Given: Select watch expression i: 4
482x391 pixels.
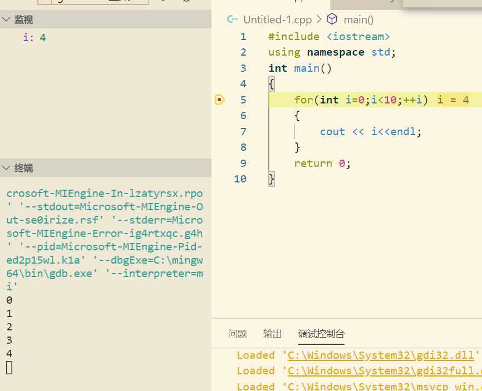Looking at the screenshot, I should 35,38.
